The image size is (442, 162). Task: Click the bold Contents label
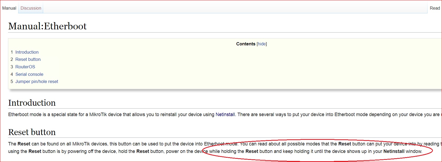(246, 44)
